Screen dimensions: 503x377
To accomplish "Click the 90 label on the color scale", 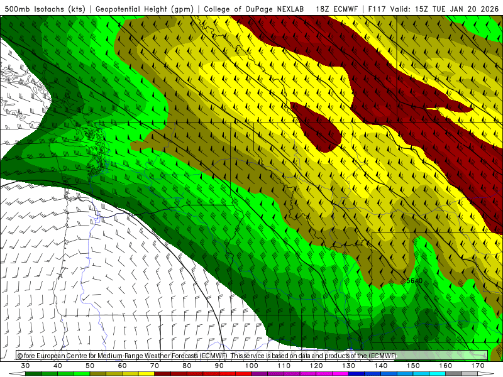I will point(219,366).
